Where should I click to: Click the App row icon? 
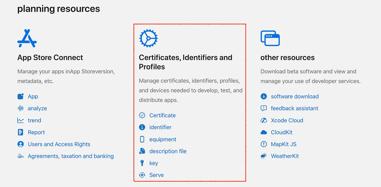[x=21, y=96]
